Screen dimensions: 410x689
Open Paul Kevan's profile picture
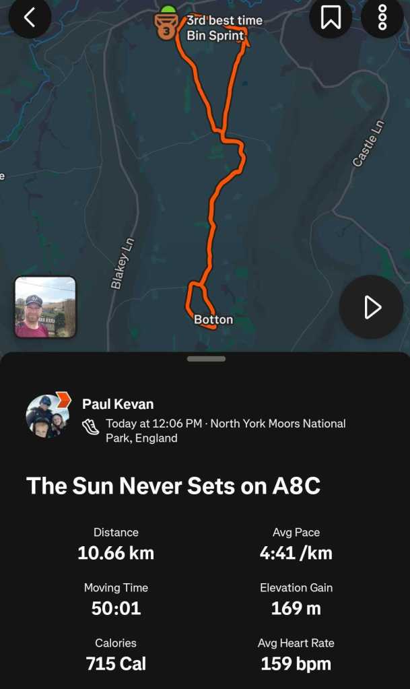[x=47, y=416]
